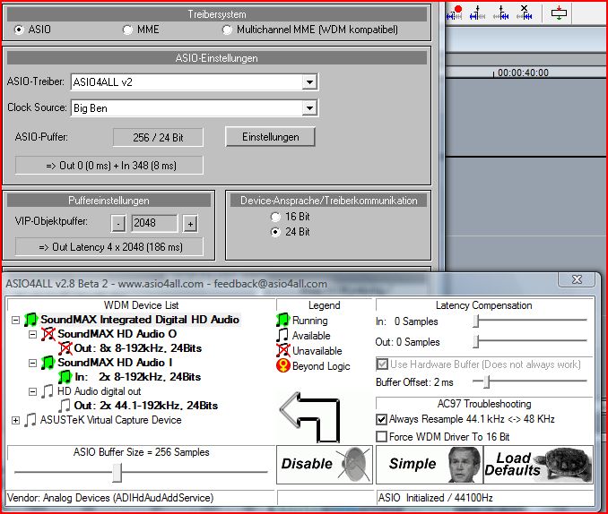This screenshot has height=514, width=608.
Task: Collapse the SoundMAX HD Audio I node
Action: 33,363
